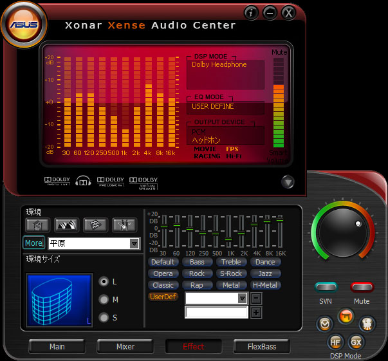The image size is (388, 361).
Task: Apply the Rock equalizer preset
Action: [197, 273]
